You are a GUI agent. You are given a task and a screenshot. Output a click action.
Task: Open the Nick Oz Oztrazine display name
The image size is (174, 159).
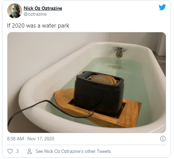[43, 8]
